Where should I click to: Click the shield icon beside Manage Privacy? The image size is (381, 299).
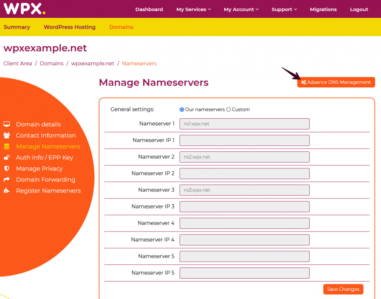(x=7, y=168)
